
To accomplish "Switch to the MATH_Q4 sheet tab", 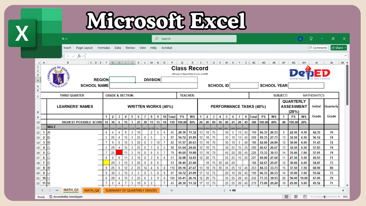I will (92, 190).
